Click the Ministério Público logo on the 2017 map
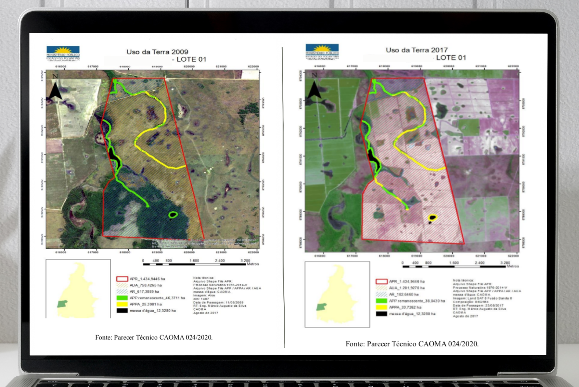 point(322,52)
